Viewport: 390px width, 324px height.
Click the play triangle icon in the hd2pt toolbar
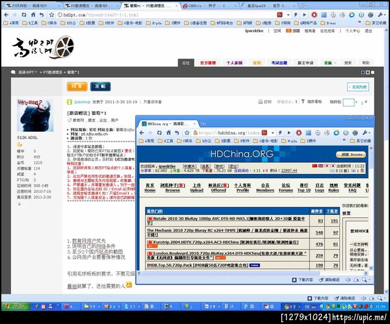tap(304, 15)
